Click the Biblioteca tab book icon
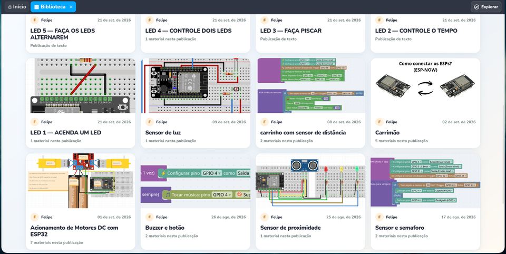The width and height of the screenshot is (506, 254). [36, 7]
